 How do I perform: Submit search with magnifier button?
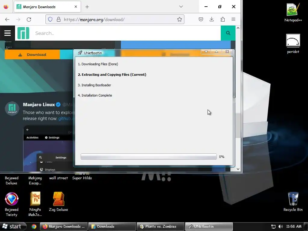tap(228, 33)
